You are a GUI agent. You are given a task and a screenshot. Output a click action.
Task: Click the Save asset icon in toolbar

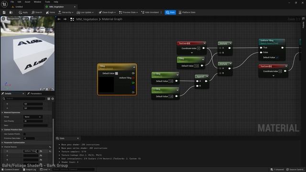(4, 12)
